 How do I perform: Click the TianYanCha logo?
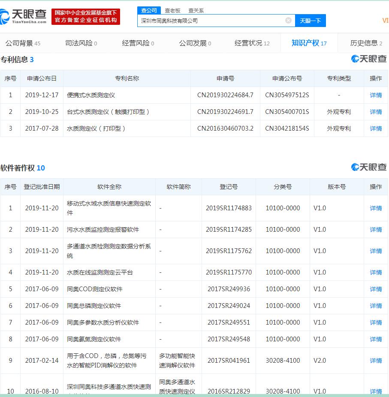point(23,17)
